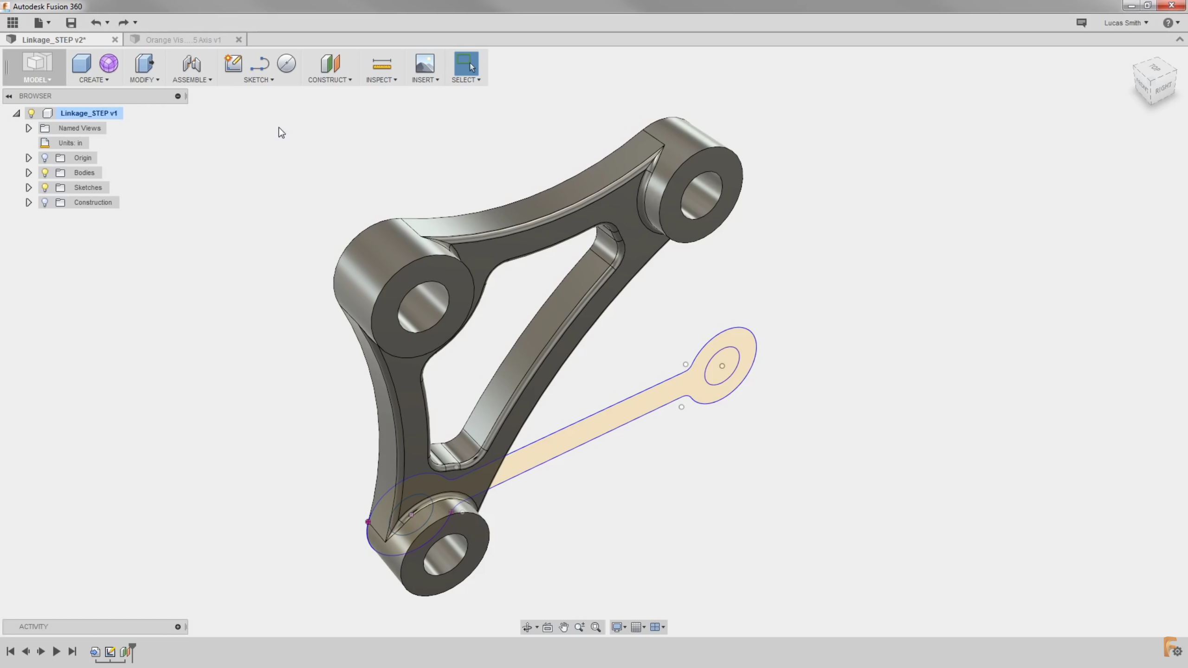Click the Look At icon

click(548, 627)
